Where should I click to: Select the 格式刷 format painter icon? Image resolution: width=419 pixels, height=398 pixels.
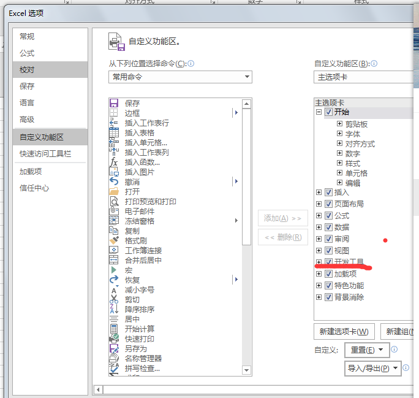tap(114, 241)
